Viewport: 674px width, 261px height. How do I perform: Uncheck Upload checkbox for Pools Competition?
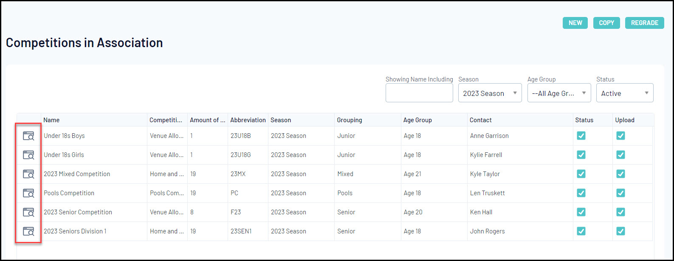click(x=620, y=193)
